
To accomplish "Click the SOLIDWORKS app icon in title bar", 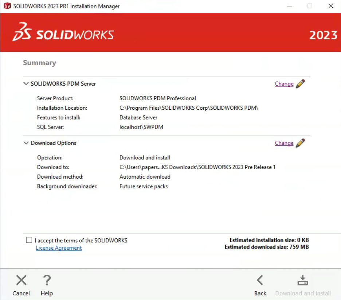I will pos(7,6).
